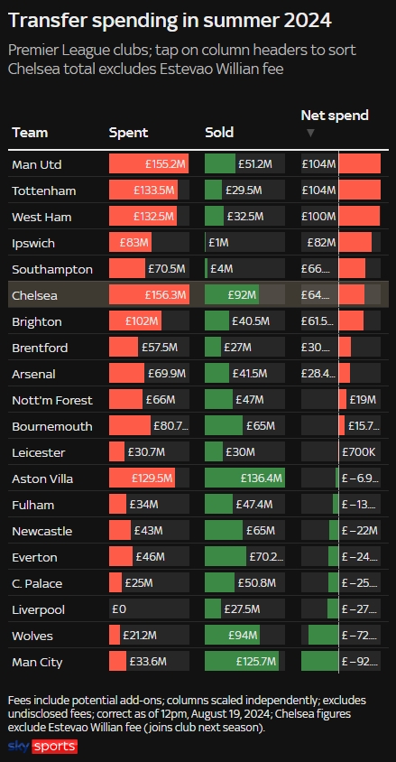Click Aston Villa £136.4M sold bar
The height and width of the screenshot is (762, 396).
(244, 479)
